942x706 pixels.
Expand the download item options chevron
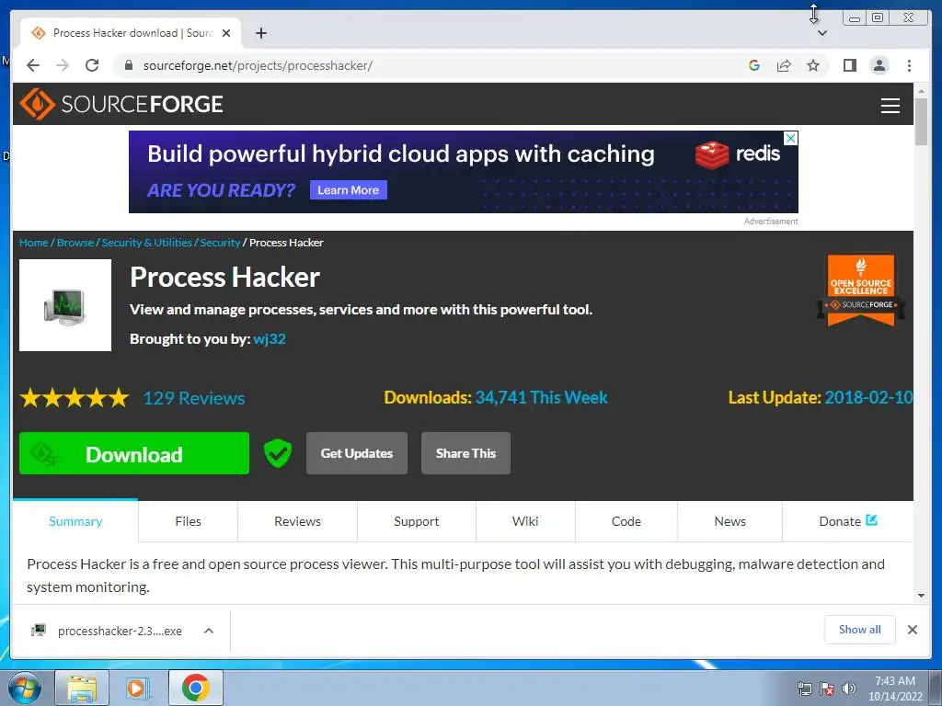click(x=209, y=631)
